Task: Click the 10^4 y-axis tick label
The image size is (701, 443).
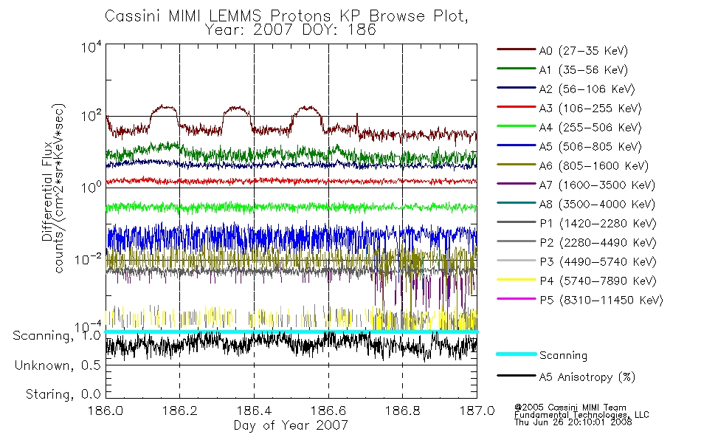Action: tap(91, 47)
